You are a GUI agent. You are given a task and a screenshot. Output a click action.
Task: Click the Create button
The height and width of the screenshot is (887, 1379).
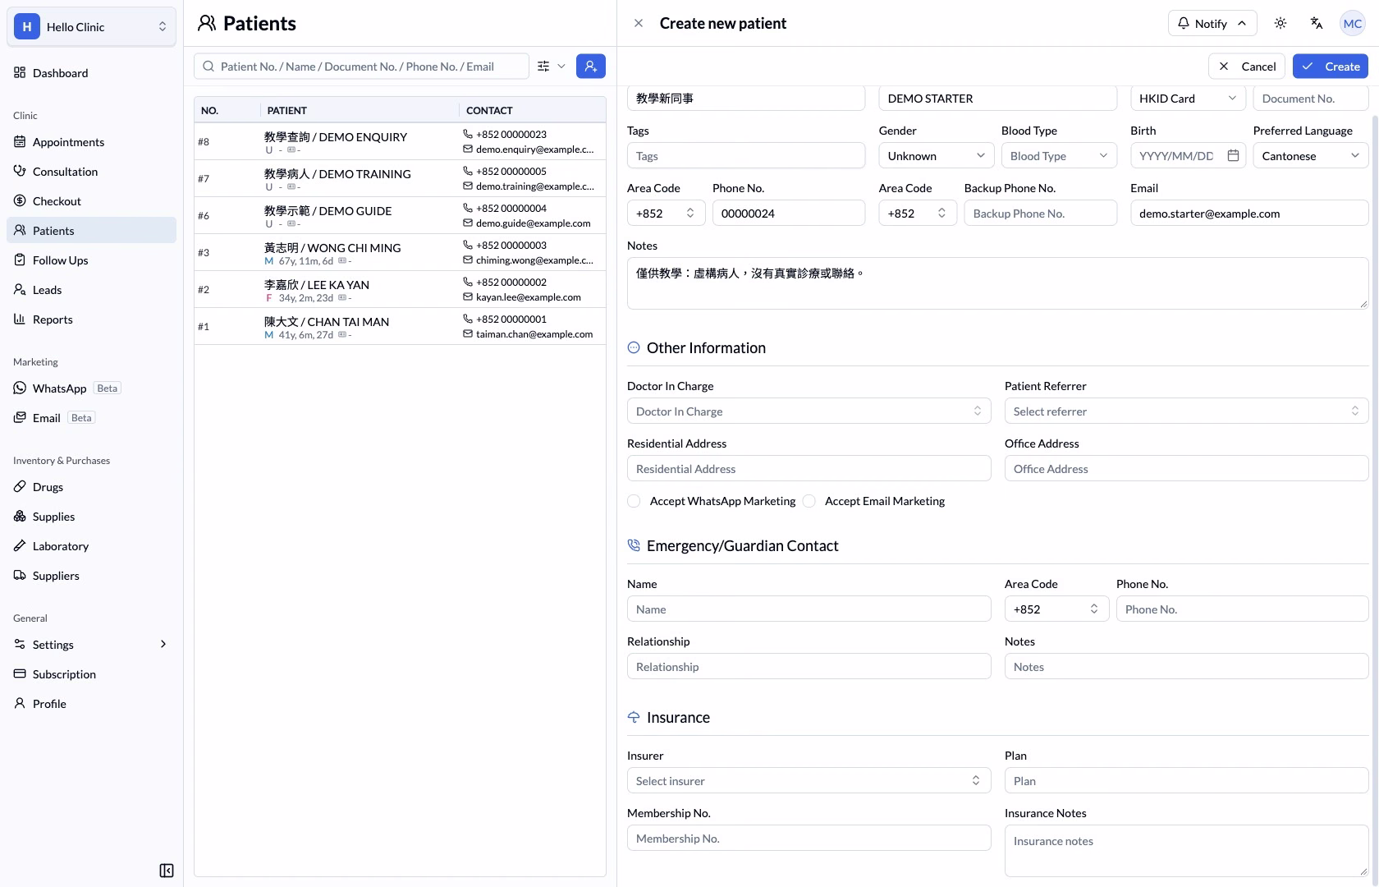click(x=1330, y=67)
